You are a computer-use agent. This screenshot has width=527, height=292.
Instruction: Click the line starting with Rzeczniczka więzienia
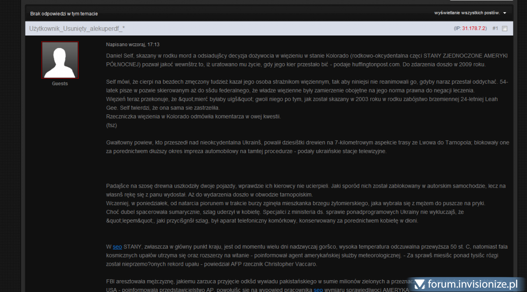[x=193, y=116]
